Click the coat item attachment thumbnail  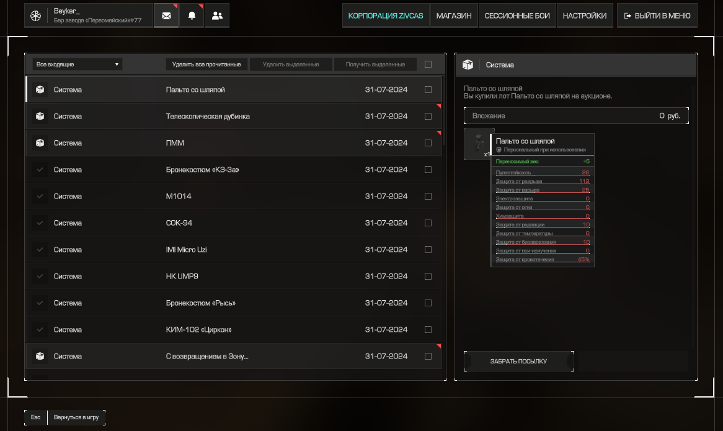pos(476,144)
